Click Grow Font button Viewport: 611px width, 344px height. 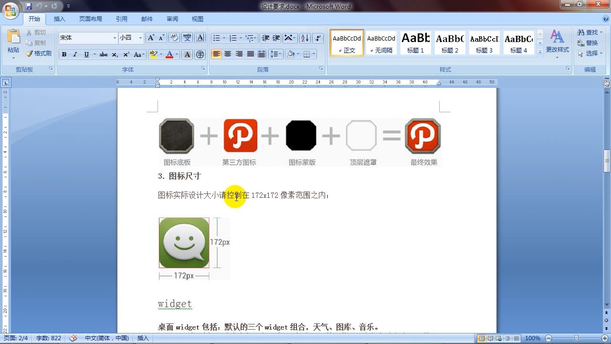151,38
